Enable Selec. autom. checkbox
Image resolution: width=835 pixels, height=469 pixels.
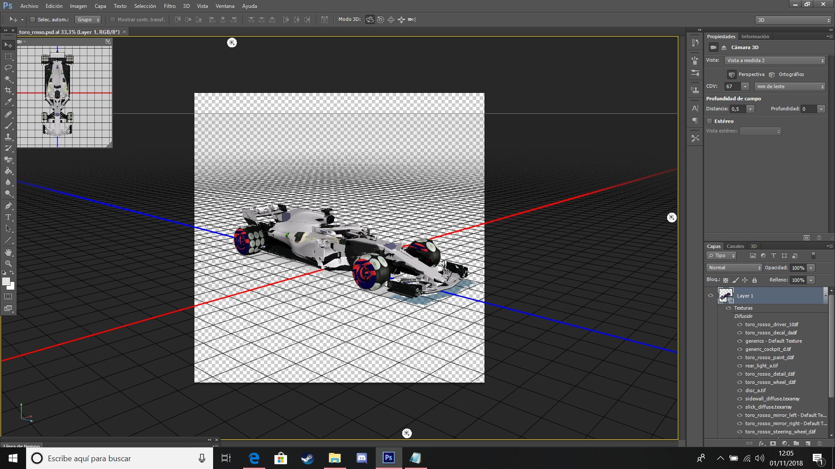(x=33, y=20)
